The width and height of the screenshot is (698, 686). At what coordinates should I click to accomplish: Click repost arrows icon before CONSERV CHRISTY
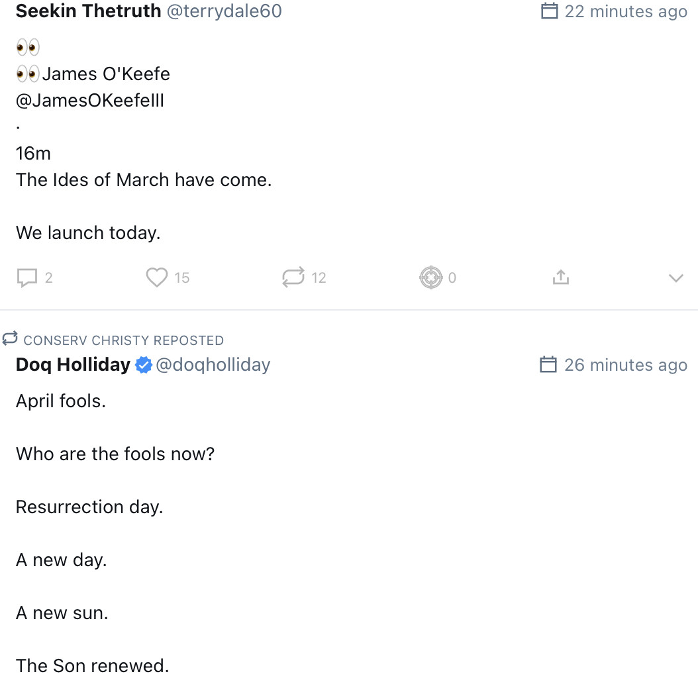[9, 339]
